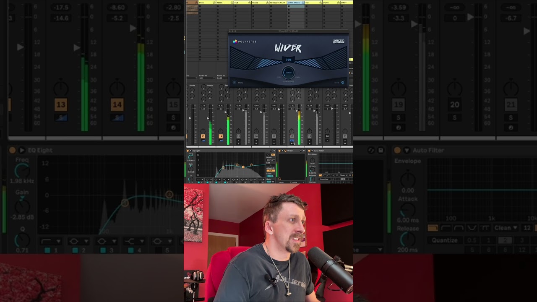537x302 pixels.
Task: Click Auto Filter Release knob
Action: [x=312, y=179]
